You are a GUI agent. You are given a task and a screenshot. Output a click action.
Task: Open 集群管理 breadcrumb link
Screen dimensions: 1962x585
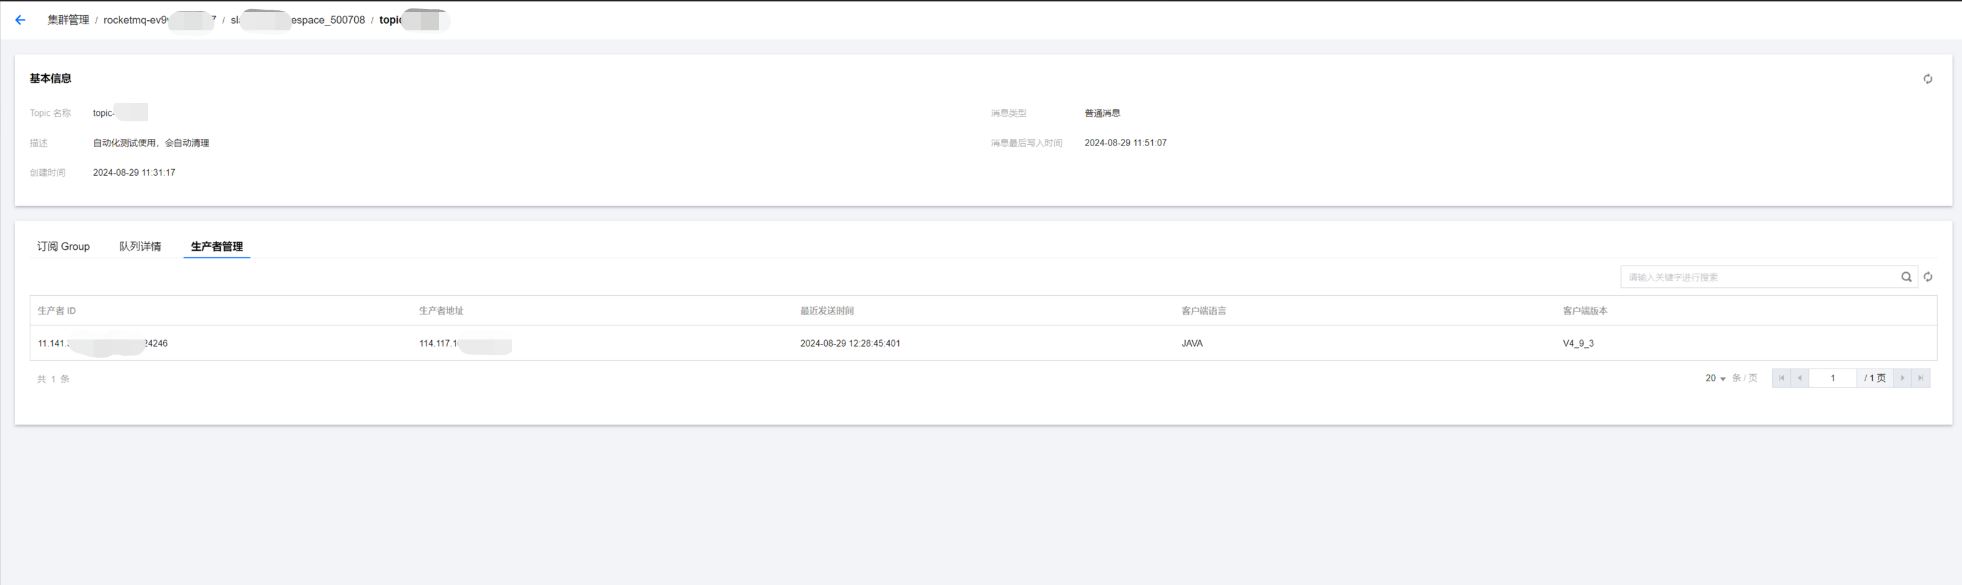point(69,21)
